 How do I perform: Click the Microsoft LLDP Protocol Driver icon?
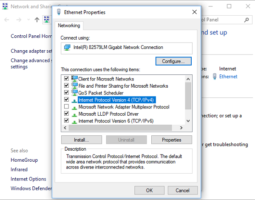coord(75,114)
